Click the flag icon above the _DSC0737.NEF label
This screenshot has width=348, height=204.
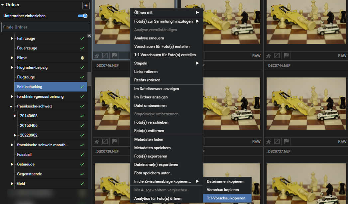pyautogui.click(x=286, y=141)
